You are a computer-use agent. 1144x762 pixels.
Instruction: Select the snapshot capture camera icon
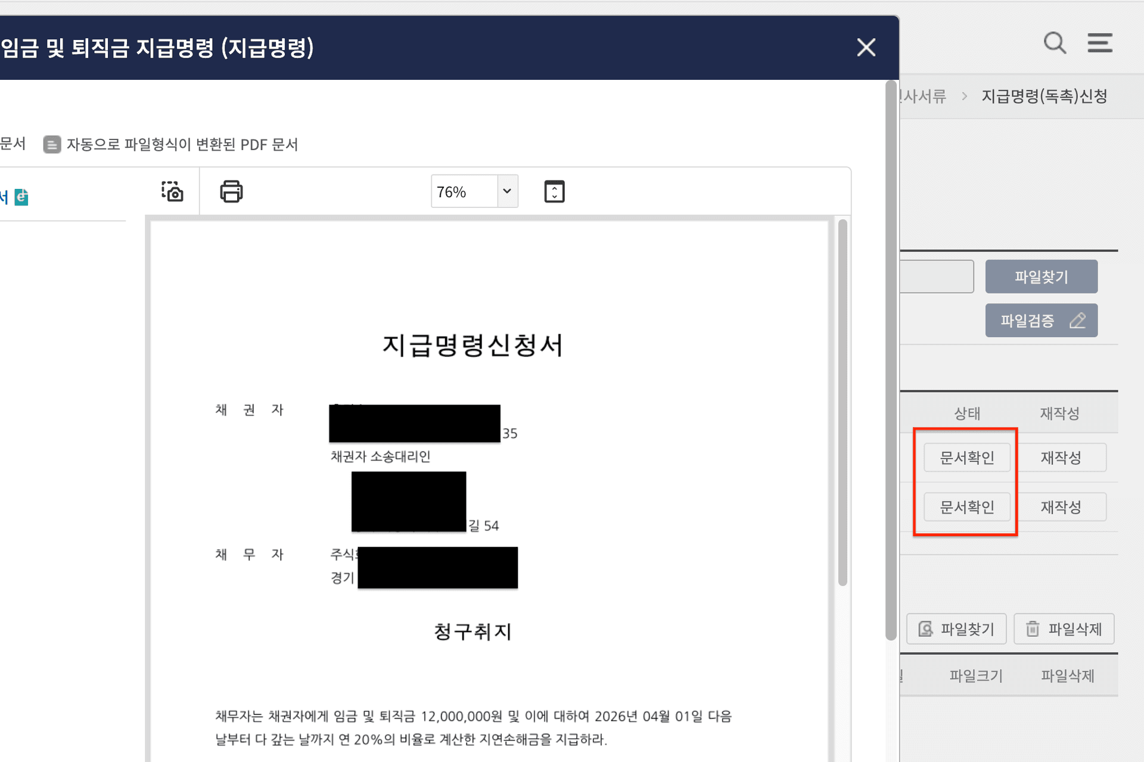[172, 191]
